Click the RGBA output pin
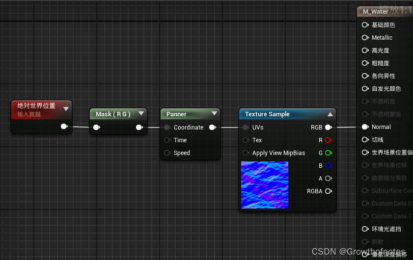This screenshot has width=413, height=260. click(x=329, y=191)
